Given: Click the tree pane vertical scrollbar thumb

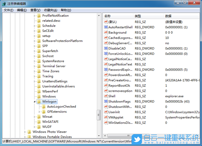Looking at the screenshot, I should [99, 115].
